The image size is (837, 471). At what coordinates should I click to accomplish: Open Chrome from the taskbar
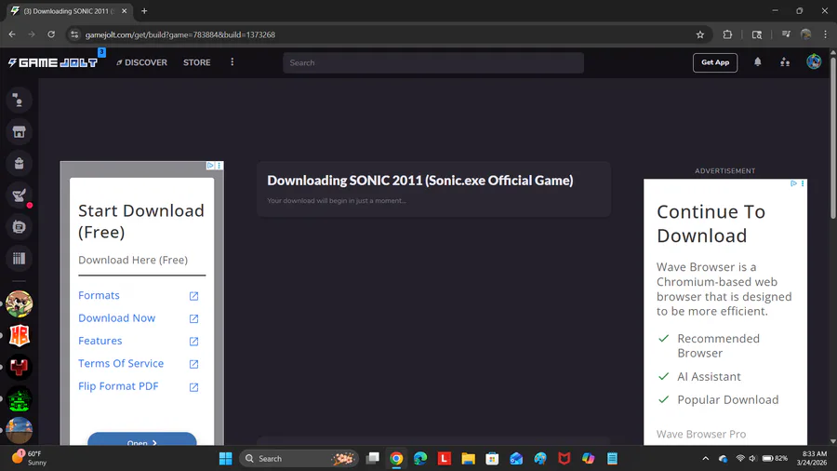pos(396,458)
